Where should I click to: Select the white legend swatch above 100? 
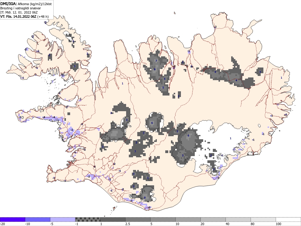click(288, 219)
